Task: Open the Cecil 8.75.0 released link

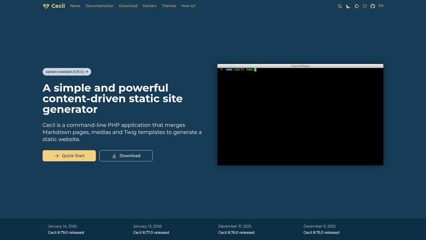Action: [x=321, y=232]
